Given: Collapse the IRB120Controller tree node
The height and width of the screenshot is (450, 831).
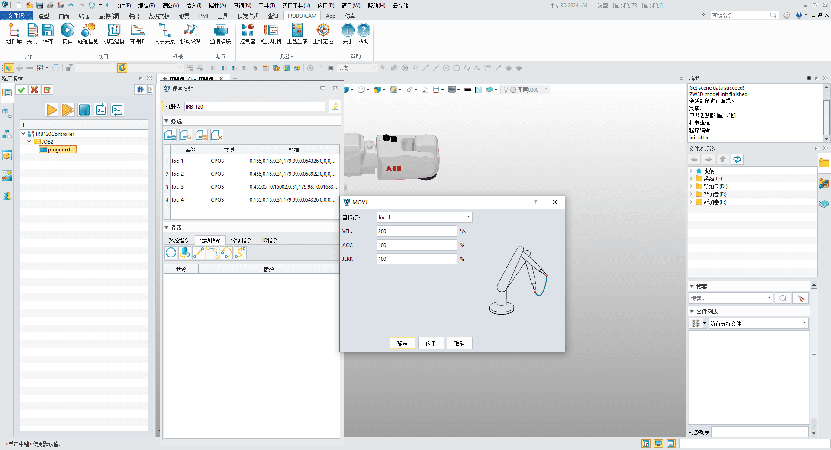Looking at the screenshot, I should [x=23, y=134].
